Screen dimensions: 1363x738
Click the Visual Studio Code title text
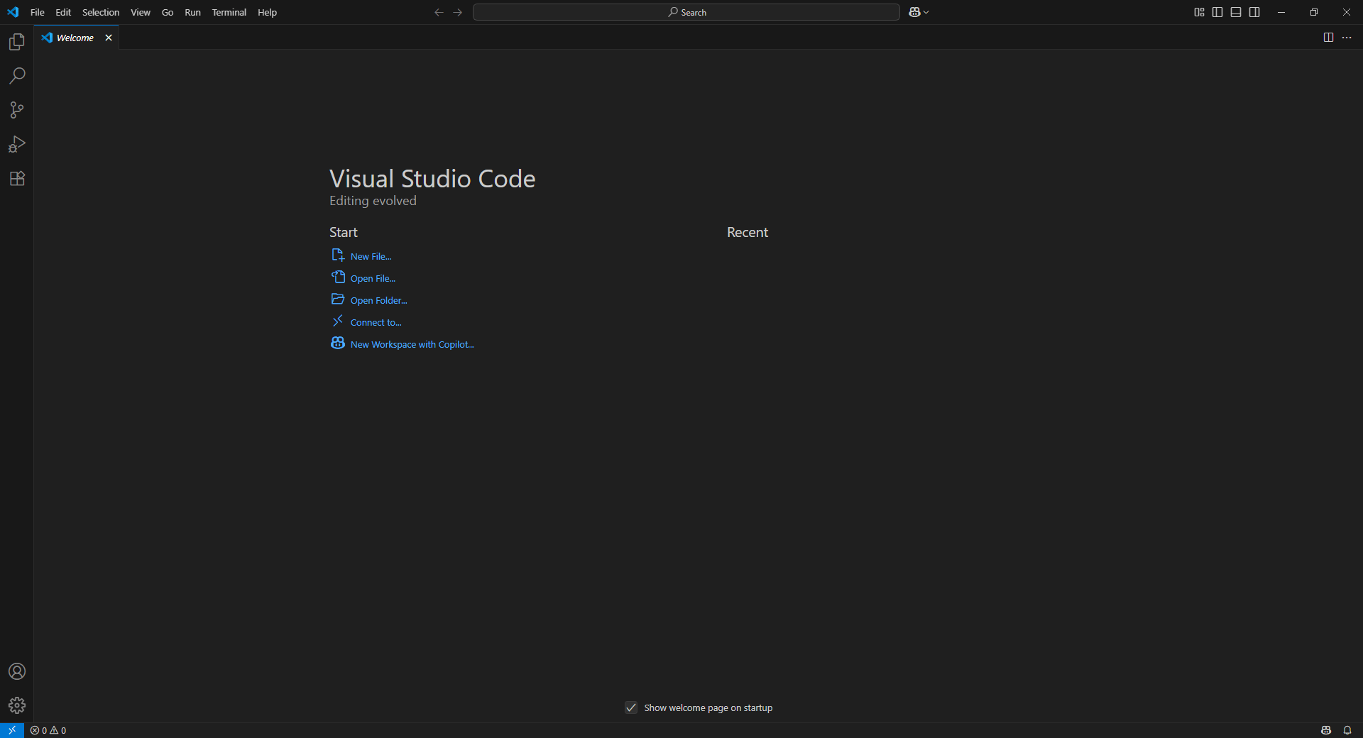(x=432, y=179)
